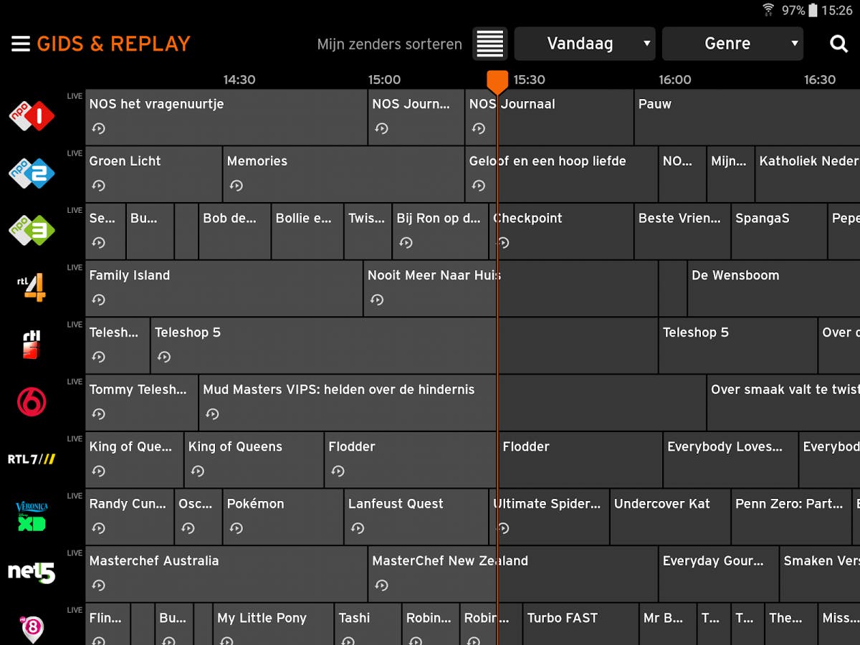This screenshot has width=860, height=645.
Task: Open Katholiek Nederland programme
Action: coord(808,174)
